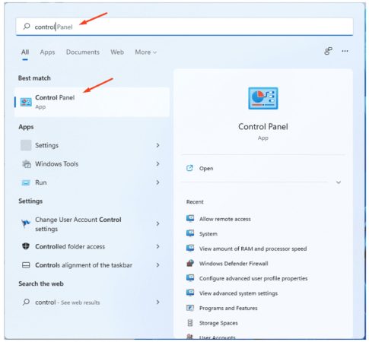Expand the Run app result arrow
This screenshot has height=342, width=369.
click(x=157, y=182)
